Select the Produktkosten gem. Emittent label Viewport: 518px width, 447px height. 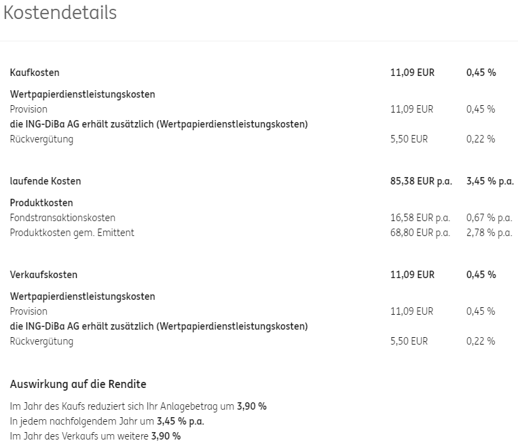[72, 233]
